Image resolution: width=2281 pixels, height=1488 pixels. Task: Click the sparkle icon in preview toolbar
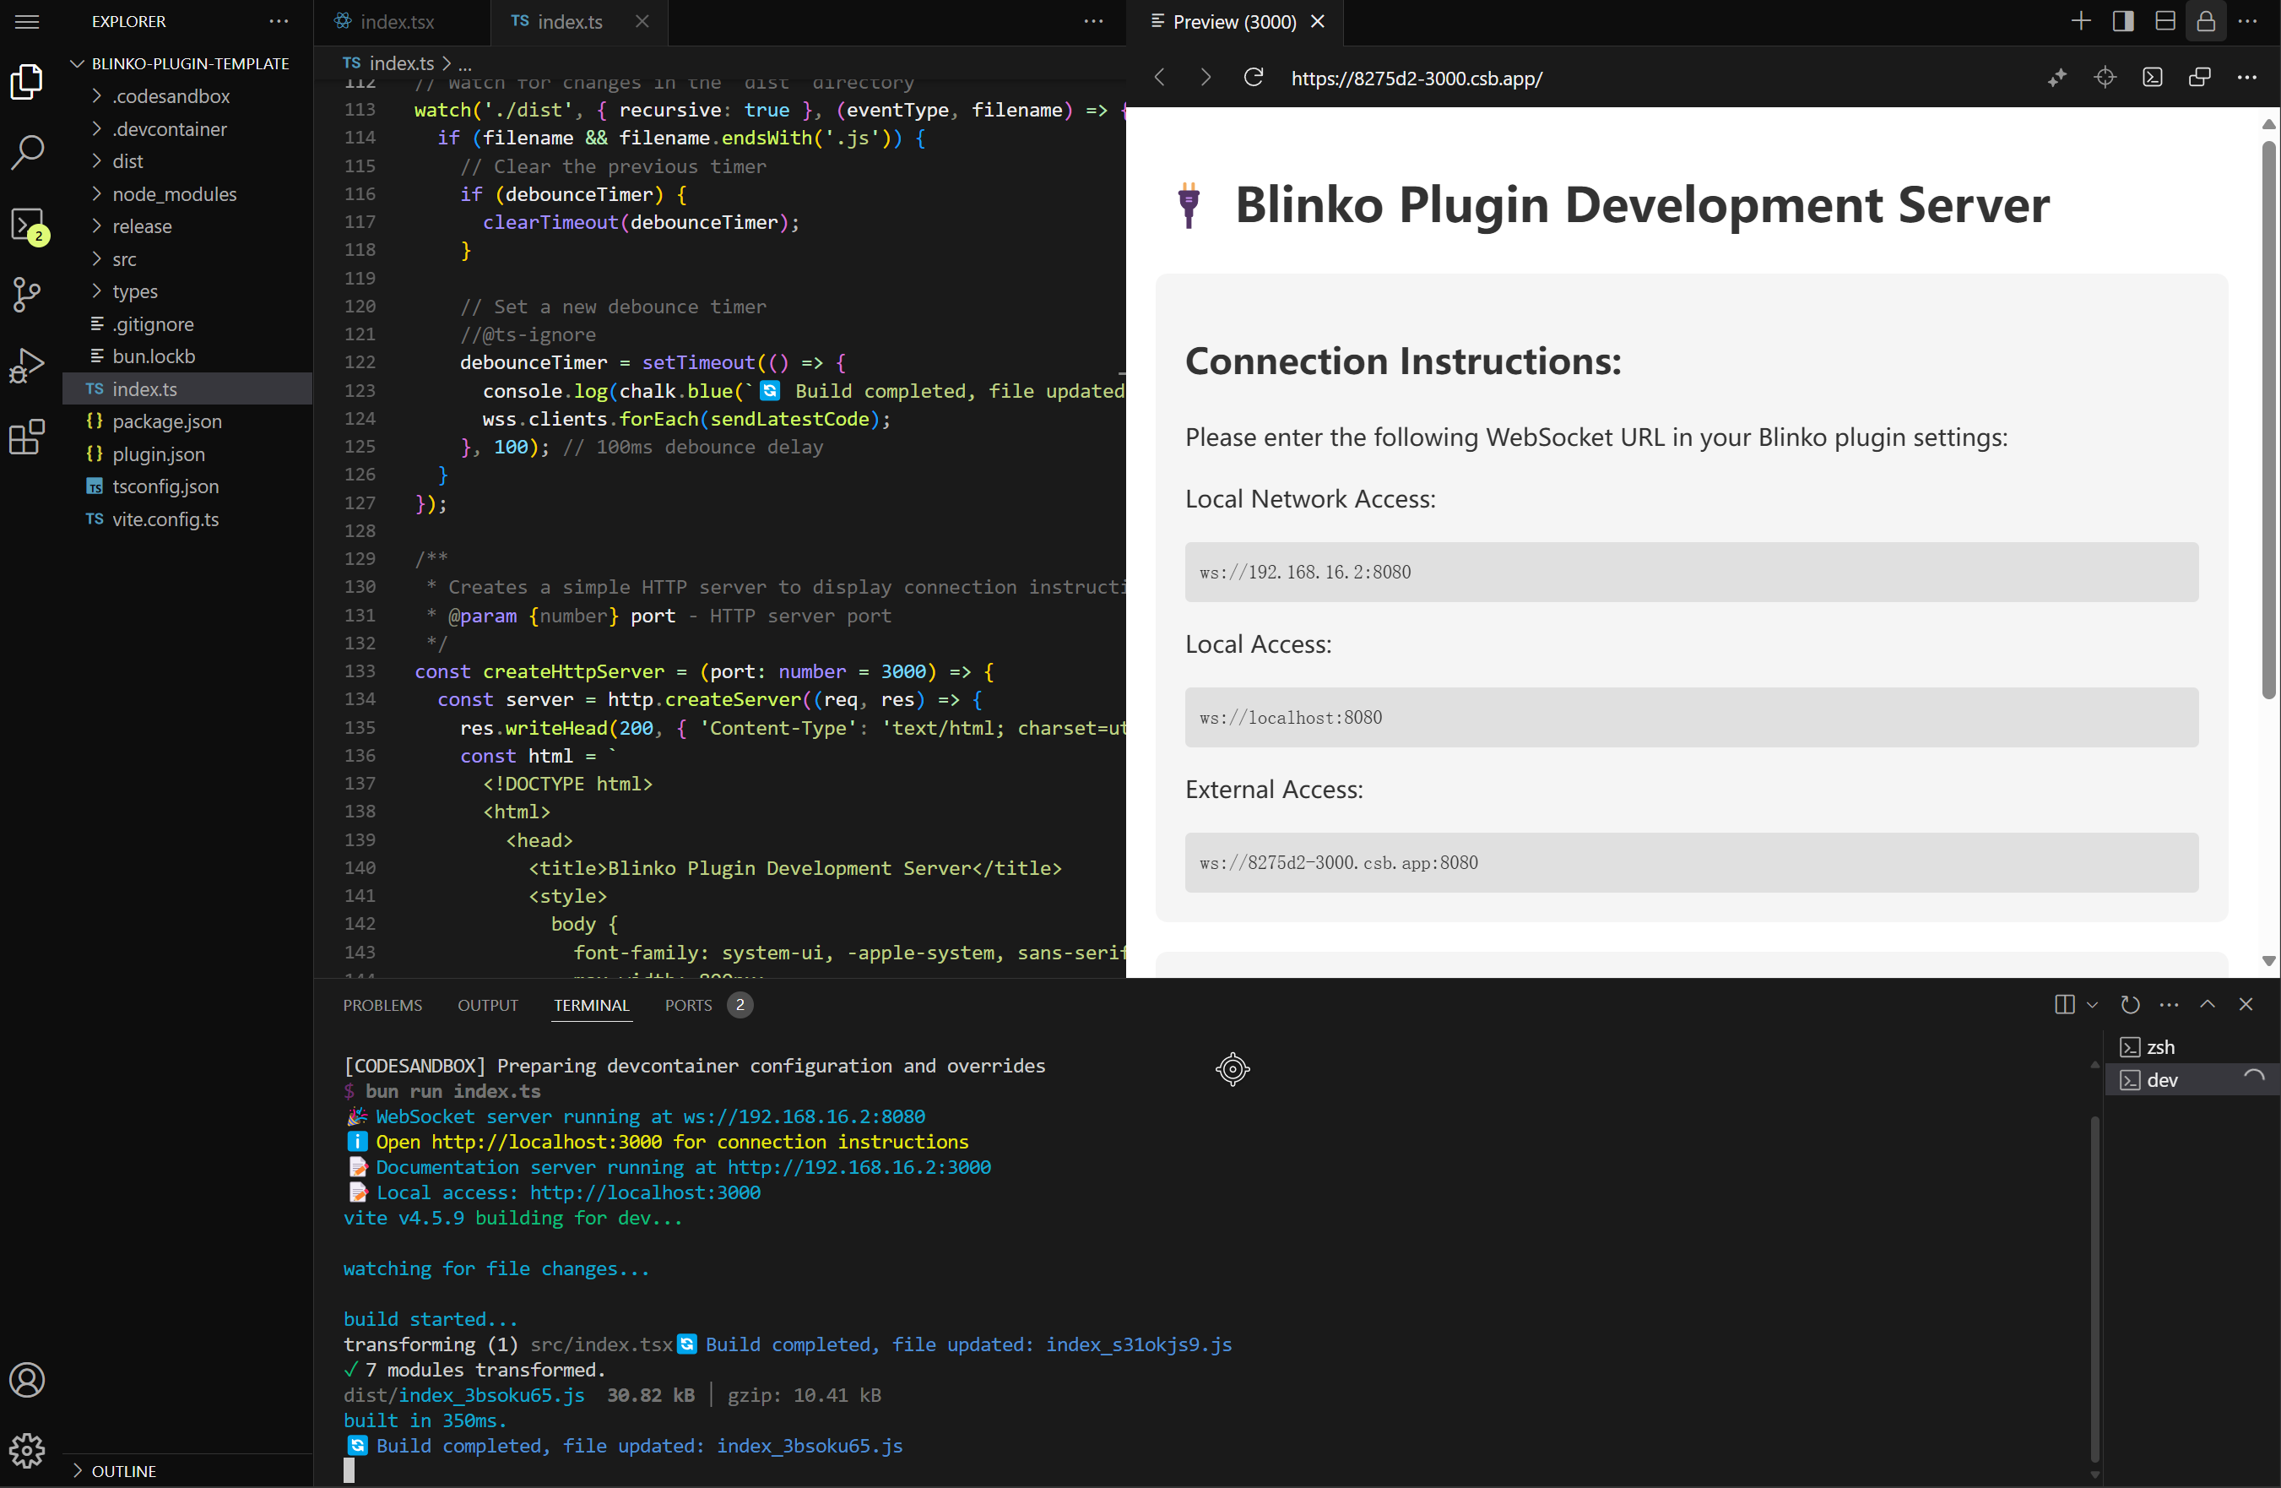tap(2056, 78)
